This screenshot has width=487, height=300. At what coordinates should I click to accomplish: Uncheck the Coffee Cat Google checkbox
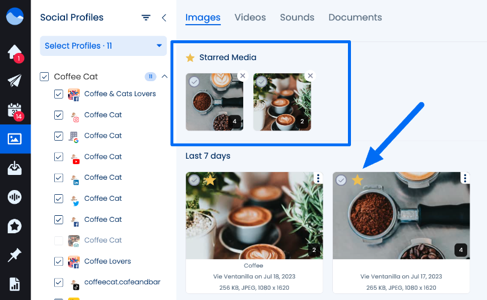click(x=59, y=136)
